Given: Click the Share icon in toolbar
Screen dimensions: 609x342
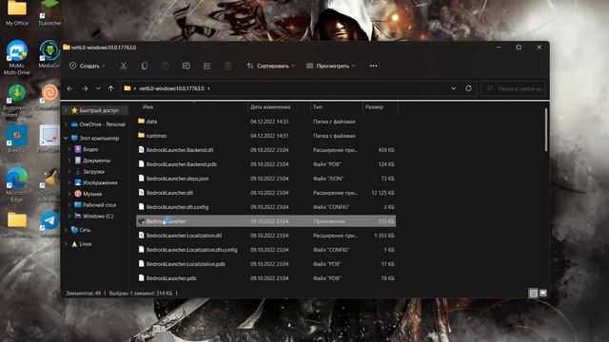Looking at the screenshot, I should (x=207, y=66).
